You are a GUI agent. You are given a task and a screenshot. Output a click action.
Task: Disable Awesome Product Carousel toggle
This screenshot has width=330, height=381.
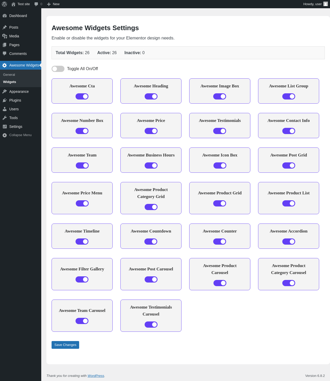point(220,283)
